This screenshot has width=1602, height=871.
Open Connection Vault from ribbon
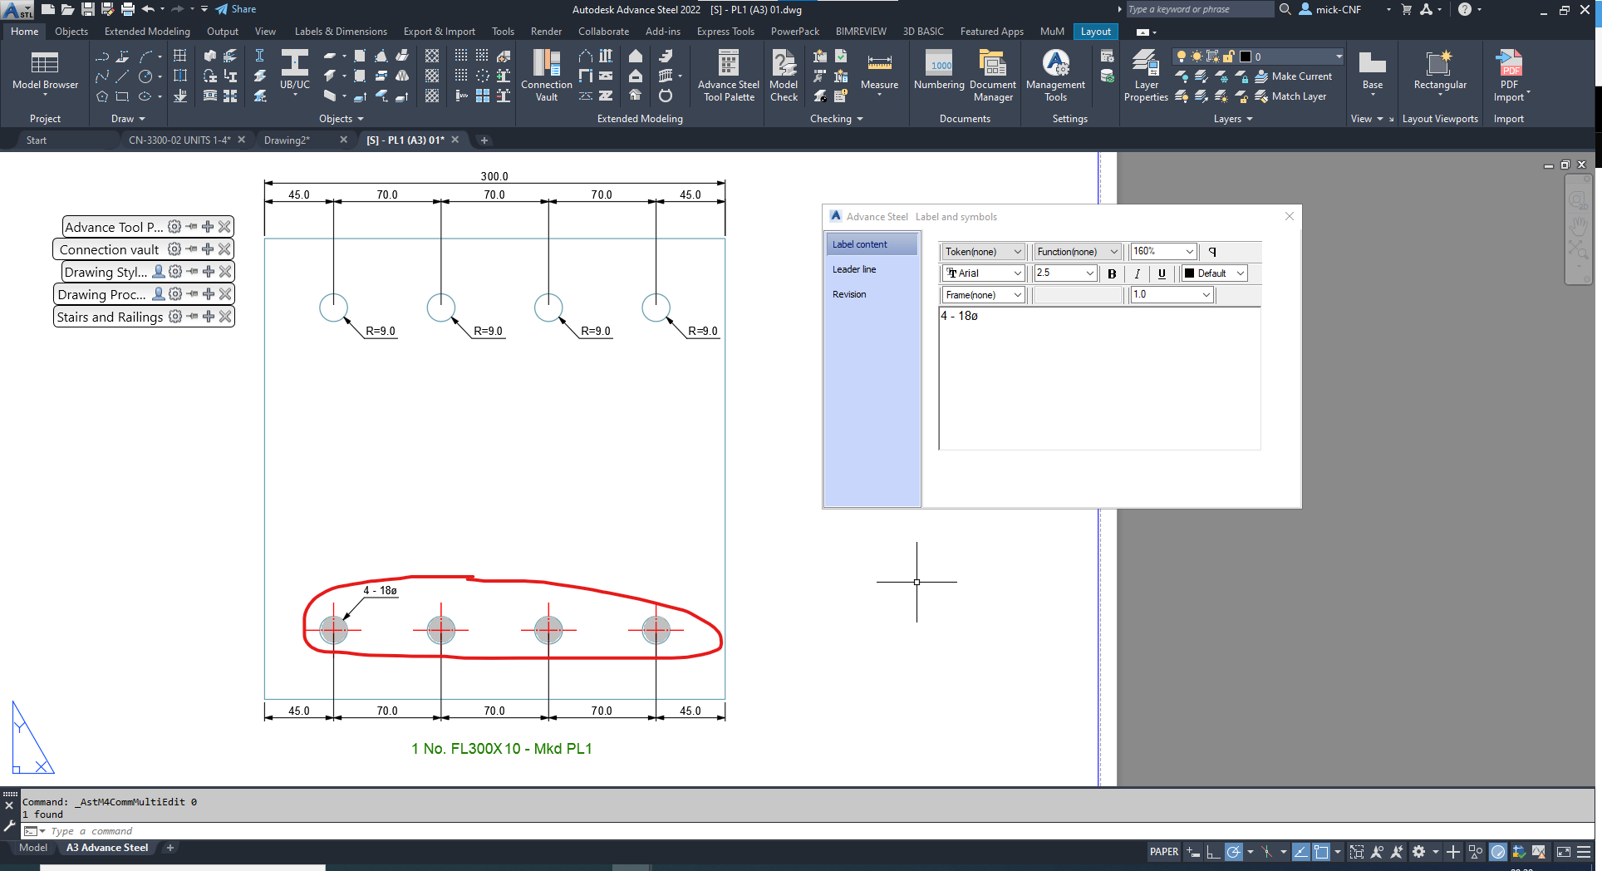coord(546,75)
